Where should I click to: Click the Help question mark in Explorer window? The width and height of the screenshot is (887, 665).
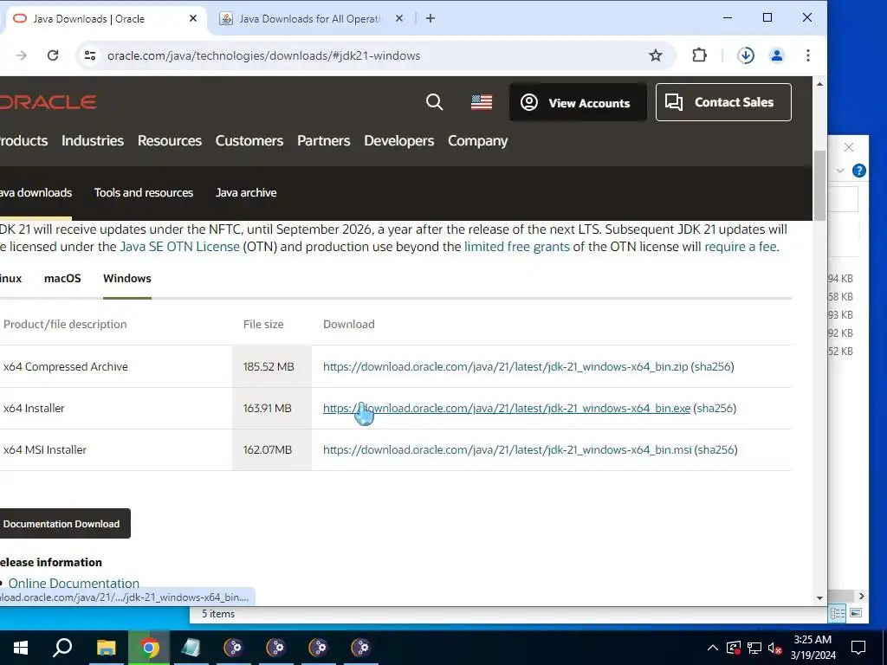tap(858, 171)
